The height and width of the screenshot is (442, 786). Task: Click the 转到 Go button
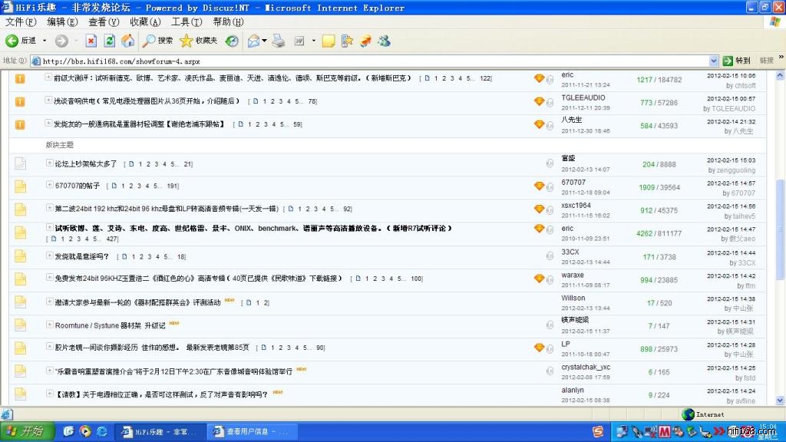pyautogui.click(x=737, y=61)
